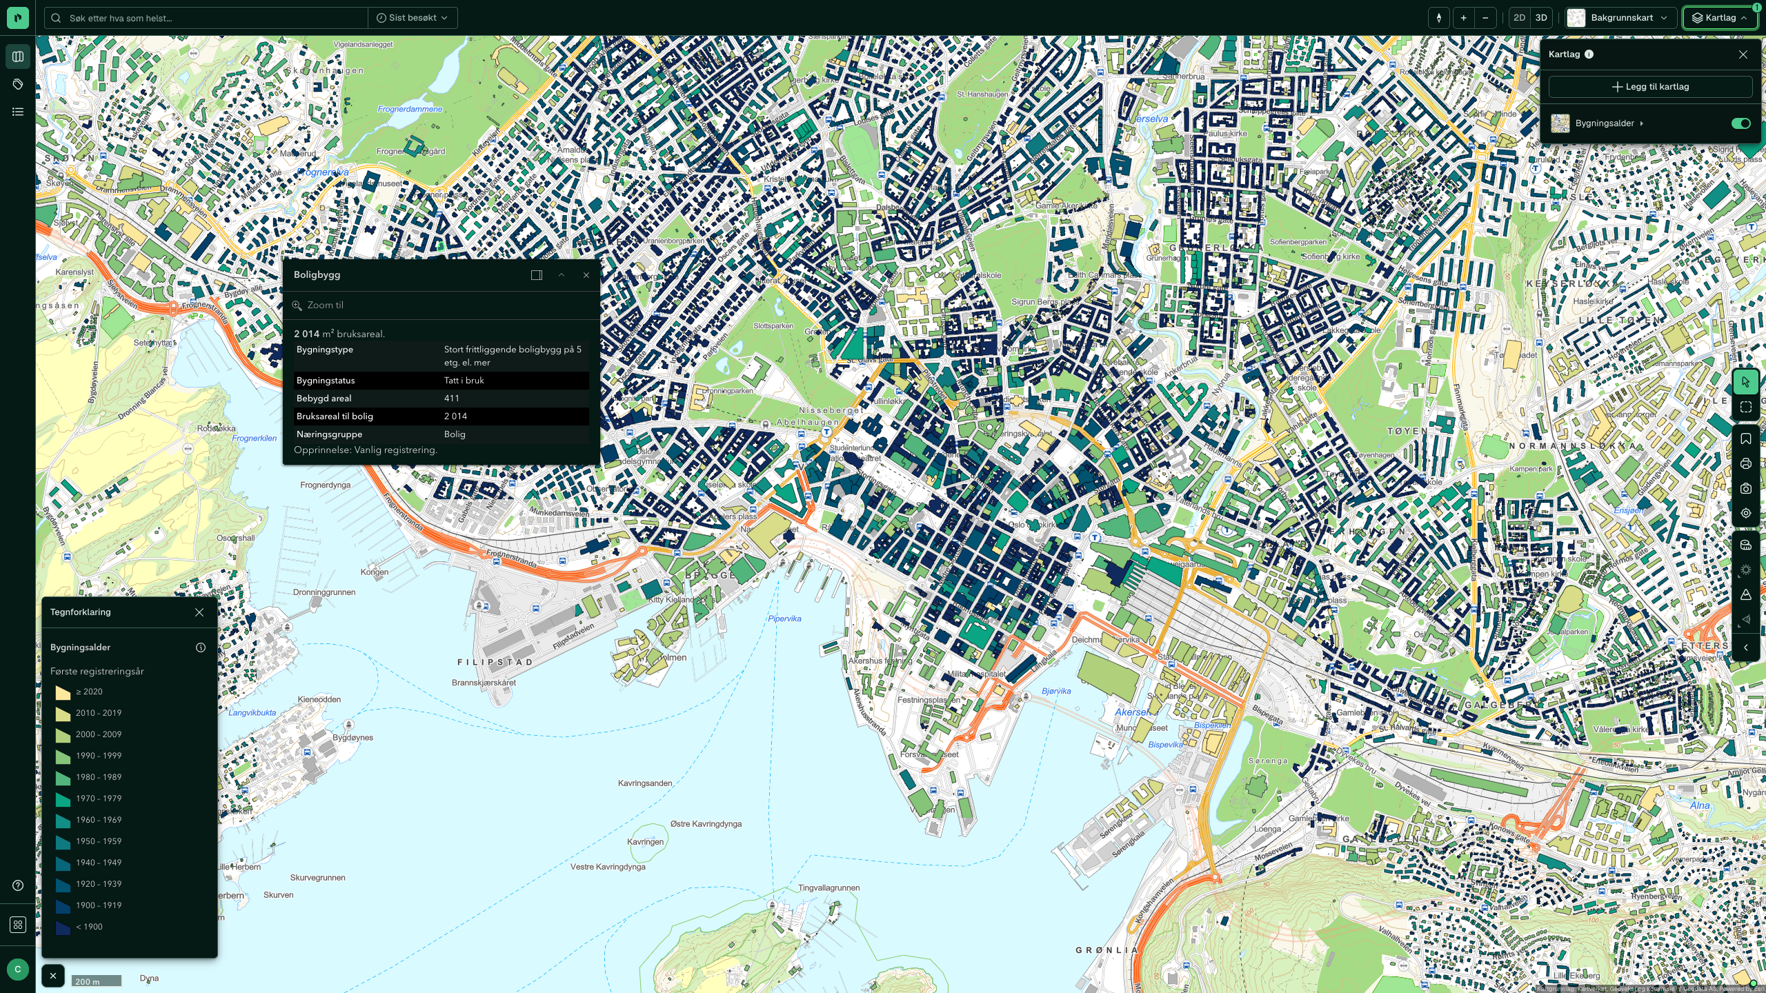1766x993 pixels.
Task: Dock the Boligbygg popup window
Action: click(x=537, y=275)
